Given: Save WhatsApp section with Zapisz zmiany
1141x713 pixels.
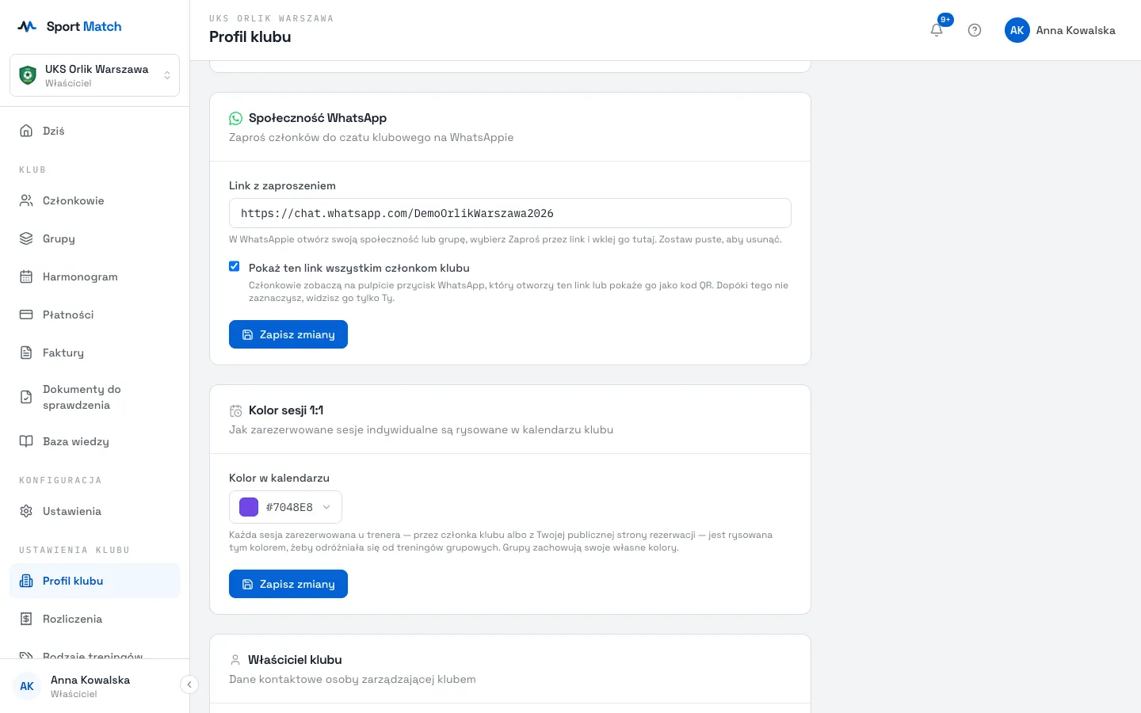Looking at the screenshot, I should pyautogui.click(x=288, y=334).
